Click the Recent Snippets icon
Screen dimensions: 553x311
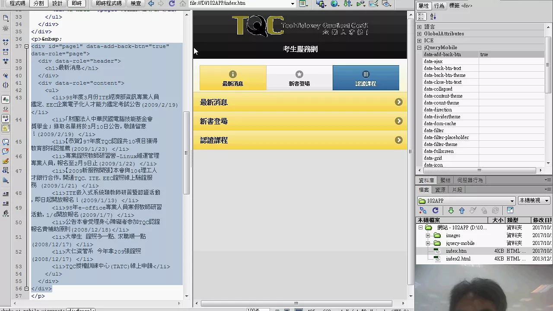pyautogui.click(x=6, y=171)
